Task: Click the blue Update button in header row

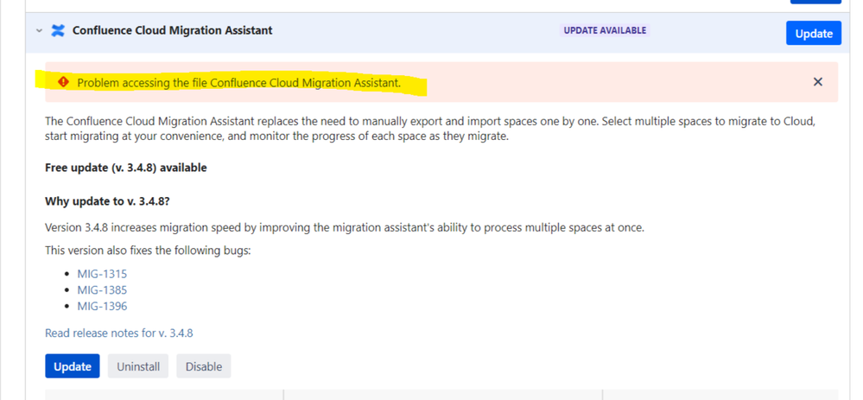Action: tap(814, 33)
